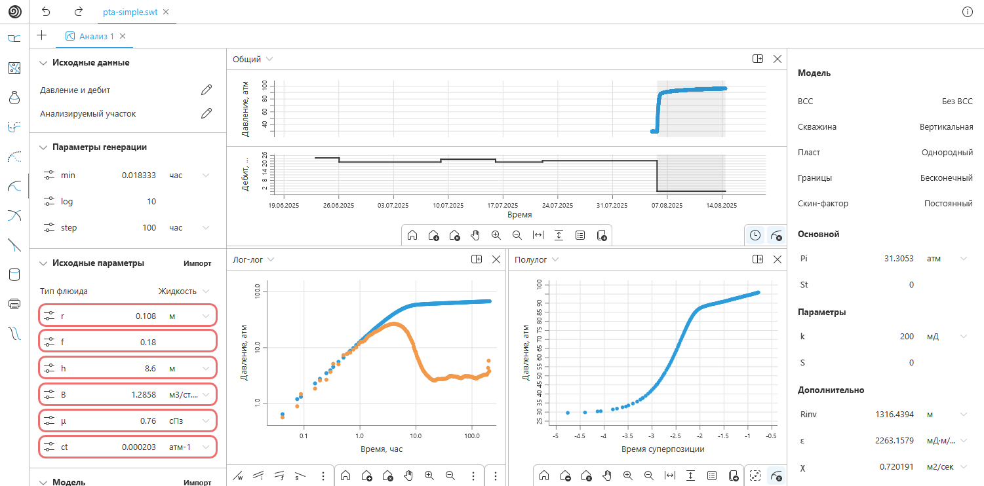The width and height of the screenshot is (984, 486).
Task: Select the wellbore storage line tool
Action: coord(238,476)
